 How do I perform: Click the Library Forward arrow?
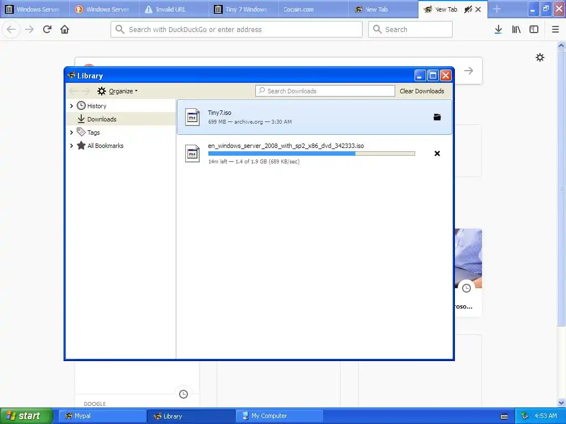(85, 91)
